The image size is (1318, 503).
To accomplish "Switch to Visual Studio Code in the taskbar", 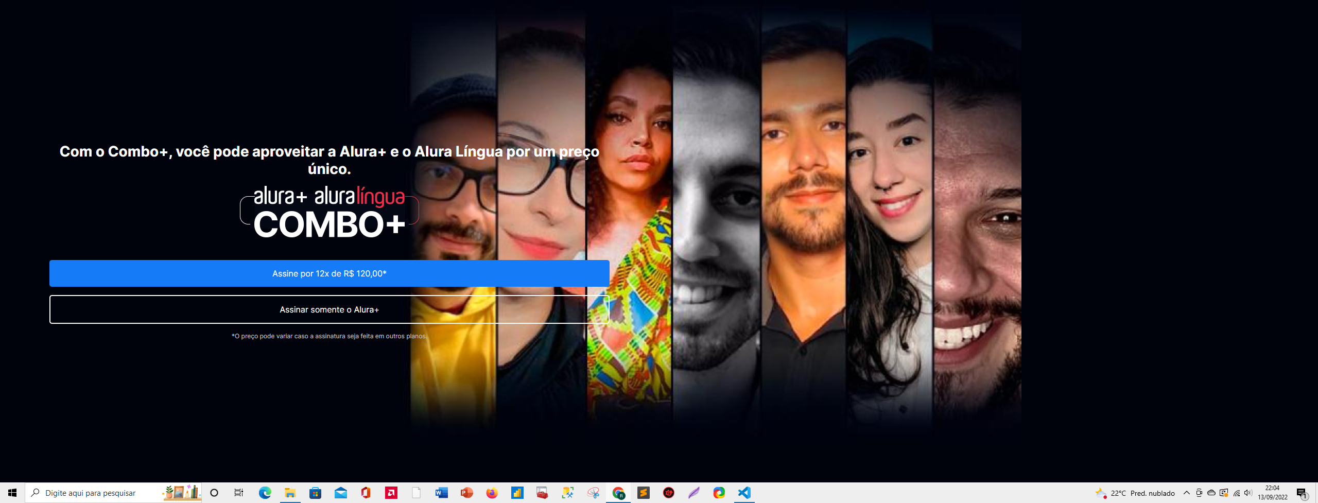I will click(744, 493).
